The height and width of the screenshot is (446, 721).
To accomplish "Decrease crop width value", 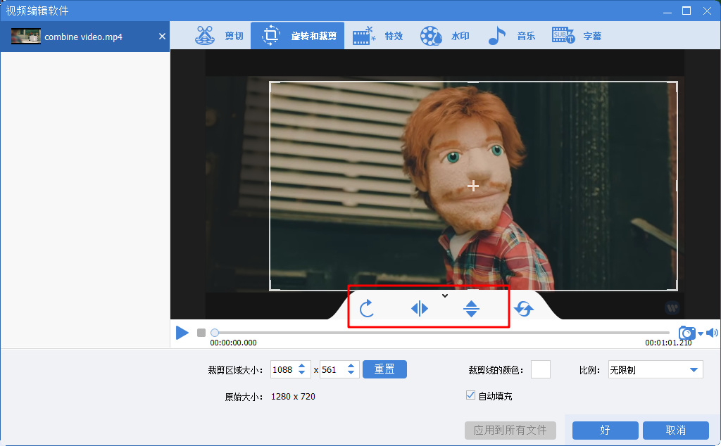I will pyautogui.click(x=302, y=374).
